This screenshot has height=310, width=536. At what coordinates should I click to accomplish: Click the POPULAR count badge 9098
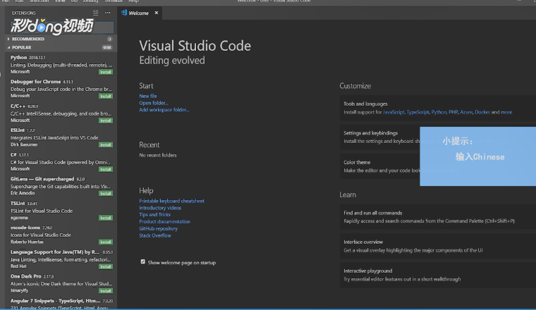coord(107,47)
